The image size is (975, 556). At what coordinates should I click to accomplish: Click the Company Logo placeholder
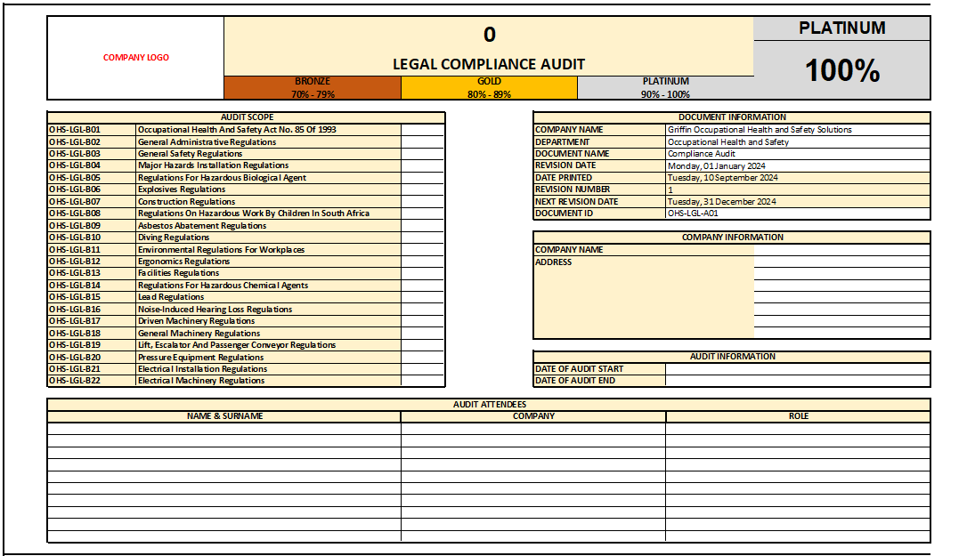tap(135, 58)
